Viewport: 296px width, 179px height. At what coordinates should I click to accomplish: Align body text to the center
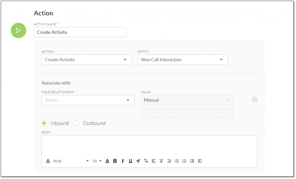[x=161, y=161]
